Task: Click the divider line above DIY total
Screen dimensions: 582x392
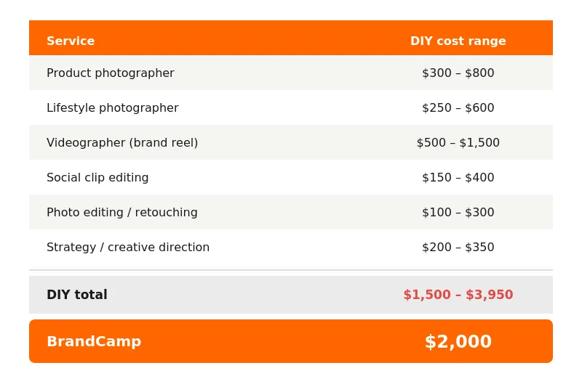Action: coord(291,270)
